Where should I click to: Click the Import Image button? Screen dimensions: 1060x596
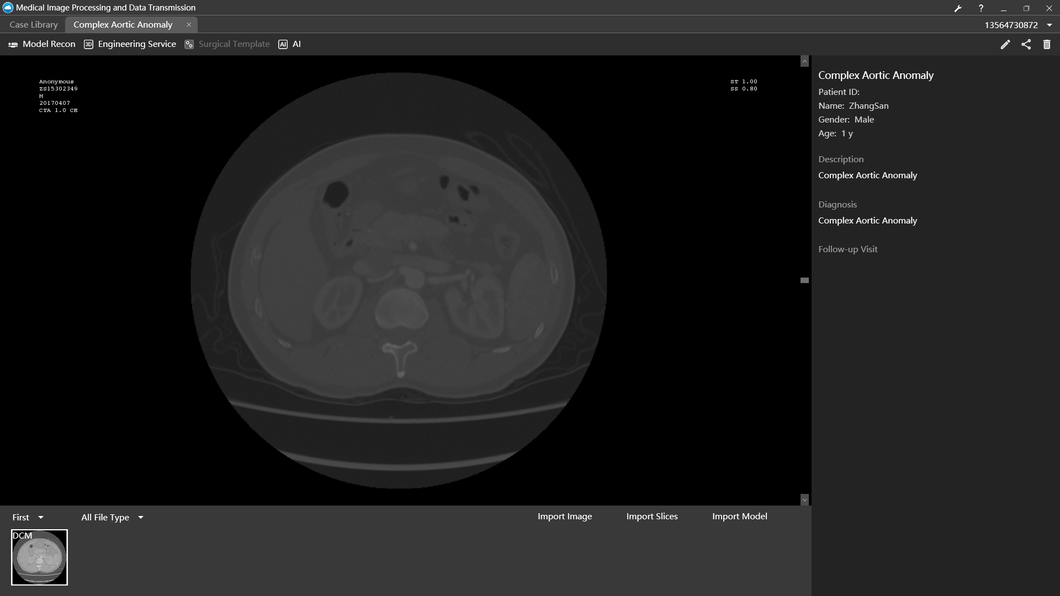565,517
